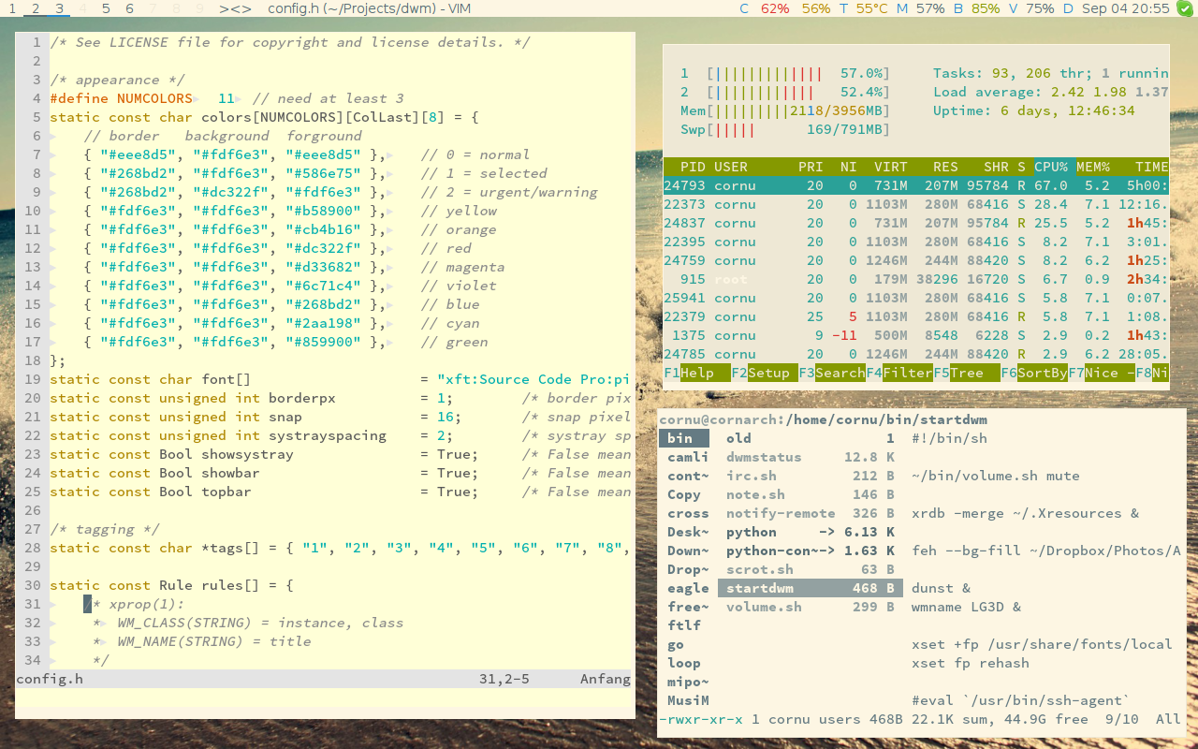This screenshot has width=1198, height=749.
Task: Click the window title in the dwm bar
Action: tap(369, 8)
